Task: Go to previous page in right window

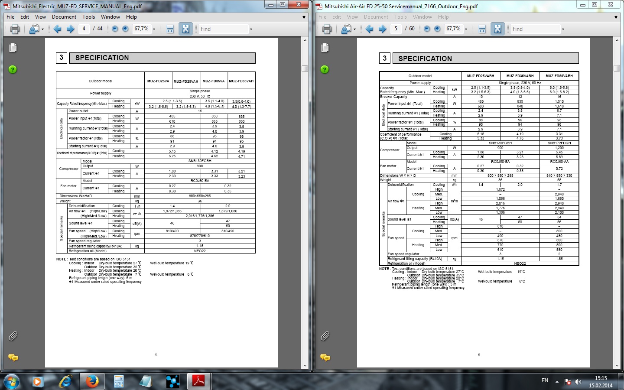Action: pyautogui.click(x=369, y=29)
